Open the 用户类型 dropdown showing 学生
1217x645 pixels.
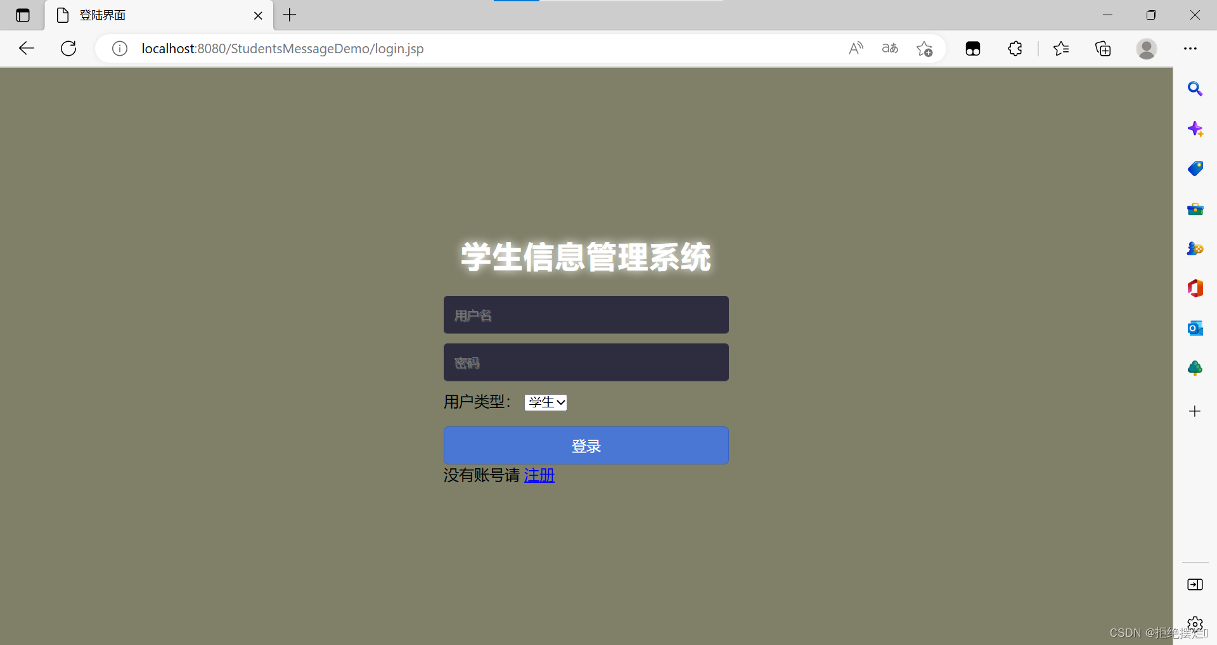546,402
